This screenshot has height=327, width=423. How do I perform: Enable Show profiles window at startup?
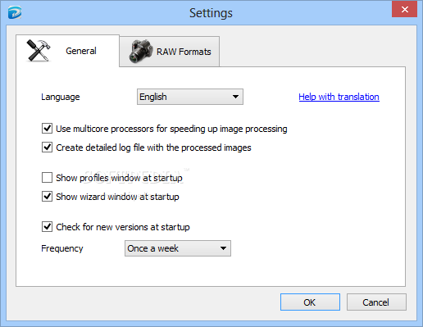pos(47,178)
